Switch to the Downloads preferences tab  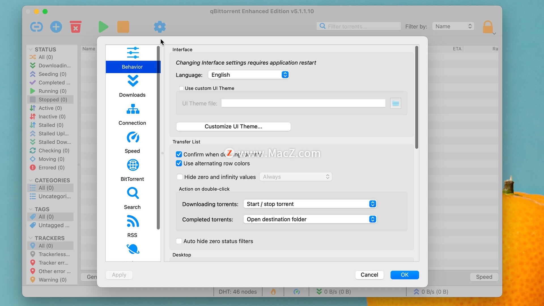point(132,95)
